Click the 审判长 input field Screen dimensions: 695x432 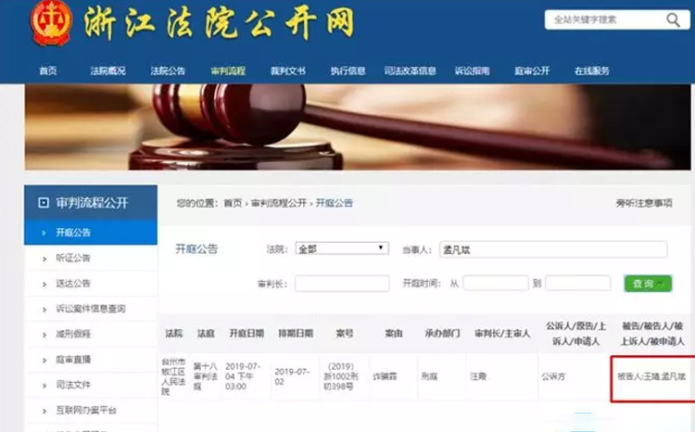tap(342, 284)
